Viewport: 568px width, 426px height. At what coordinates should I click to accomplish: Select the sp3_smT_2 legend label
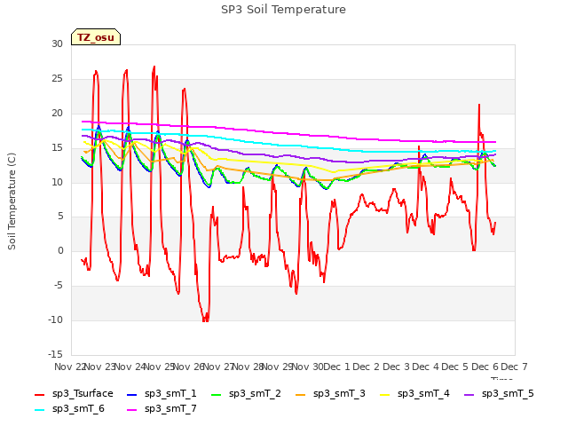[255, 394]
